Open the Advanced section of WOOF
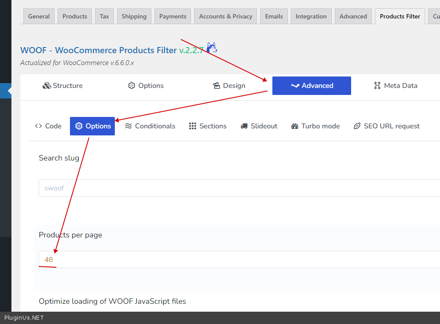 pos(312,86)
